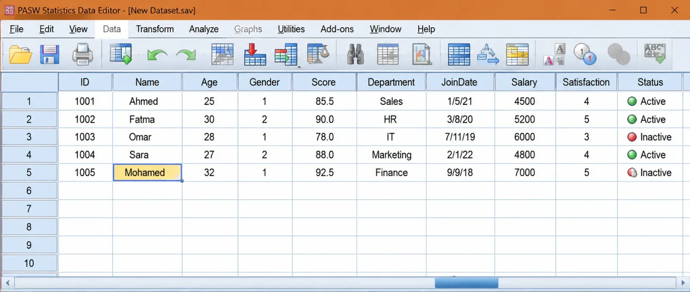Click the yellow Select Cases icon
Viewport: 690px width, 292px height.
pos(517,55)
